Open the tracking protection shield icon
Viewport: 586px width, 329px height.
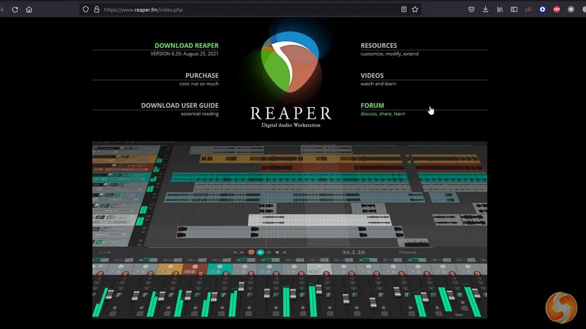(x=86, y=10)
